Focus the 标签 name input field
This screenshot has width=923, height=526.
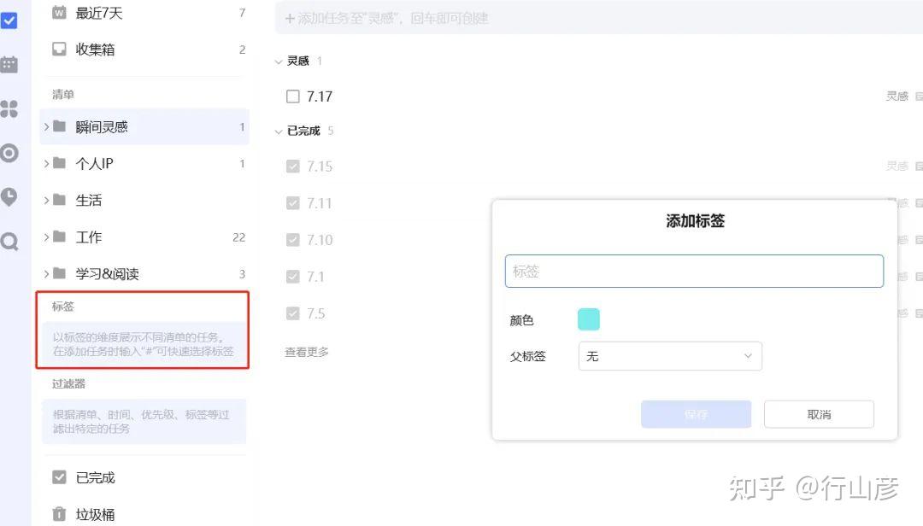coord(694,272)
